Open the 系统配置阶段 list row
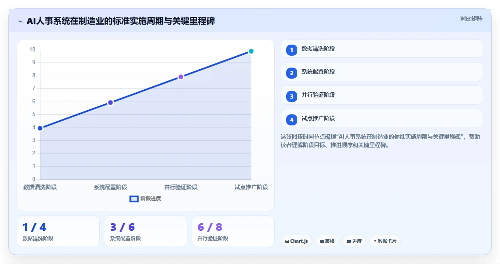 point(382,72)
